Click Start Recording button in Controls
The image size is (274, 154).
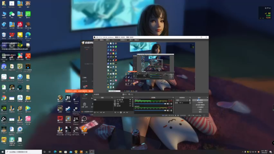coord(200,102)
